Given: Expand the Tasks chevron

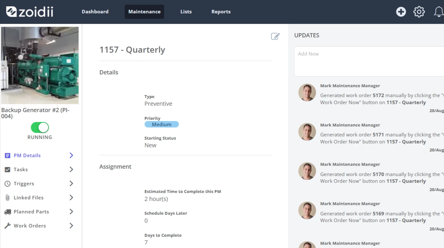Looking at the screenshot, I should point(71,169).
